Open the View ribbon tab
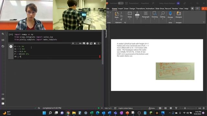The width and height of the screenshot is (207, 116). 181,9
